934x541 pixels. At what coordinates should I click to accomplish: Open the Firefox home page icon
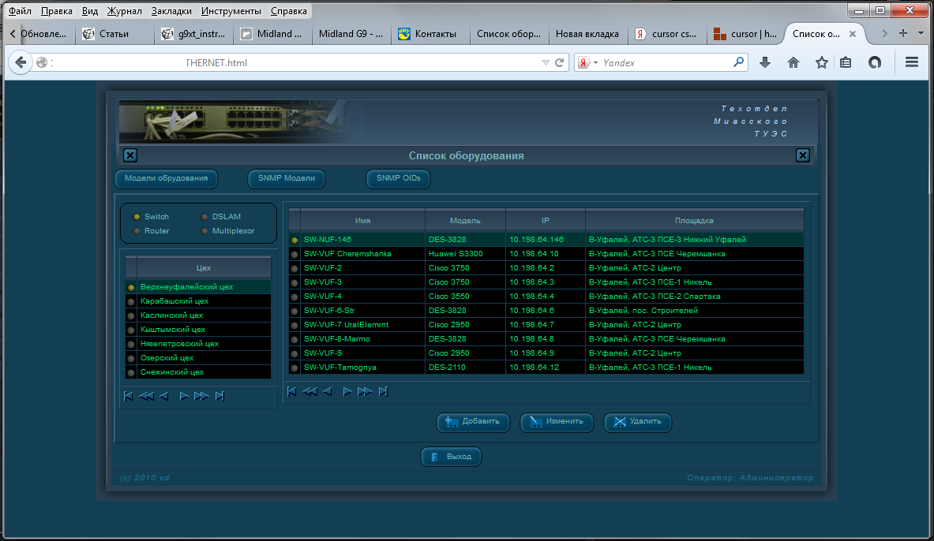(x=793, y=62)
